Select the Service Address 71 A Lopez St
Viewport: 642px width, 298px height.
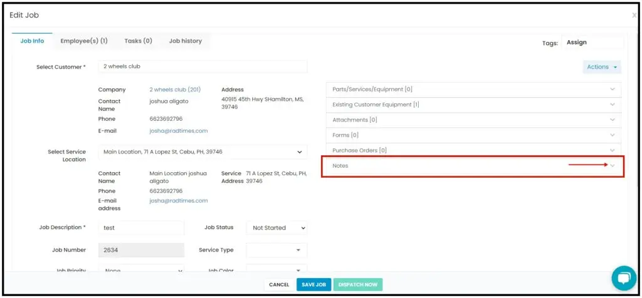pos(276,177)
